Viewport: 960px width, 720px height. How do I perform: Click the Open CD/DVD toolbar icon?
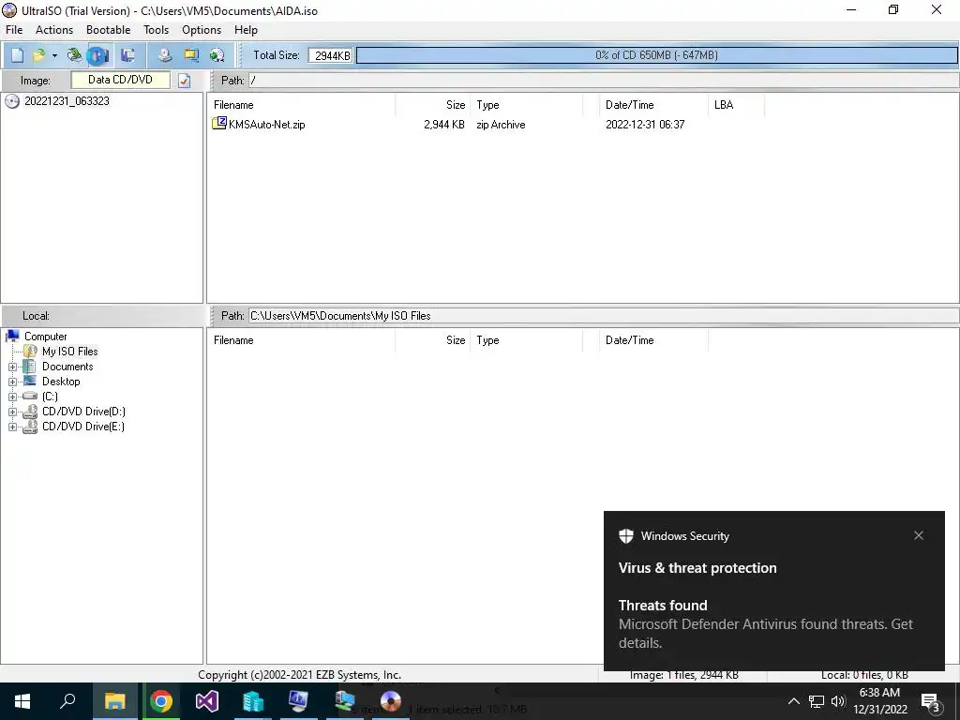[x=75, y=55]
